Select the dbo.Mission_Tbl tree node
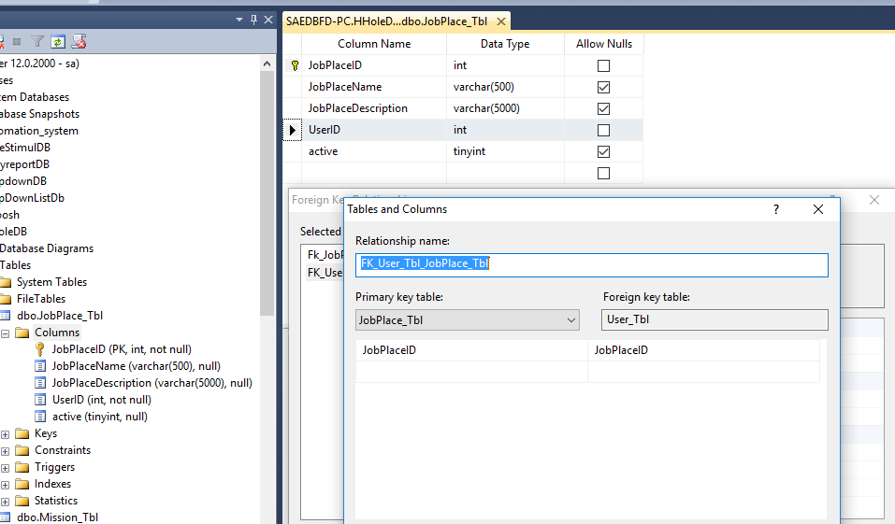The image size is (895, 524). click(x=57, y=517)
